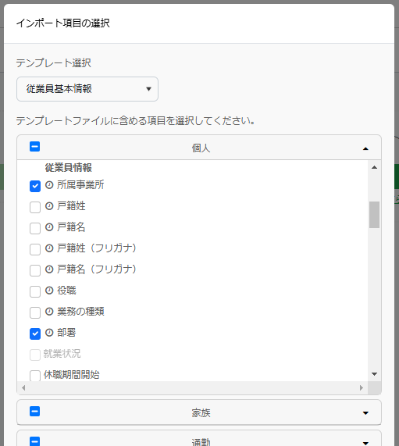Click the clock icon next to 戸籍名
Viewport: 399px width, 446px height.
tap(49, 227)
